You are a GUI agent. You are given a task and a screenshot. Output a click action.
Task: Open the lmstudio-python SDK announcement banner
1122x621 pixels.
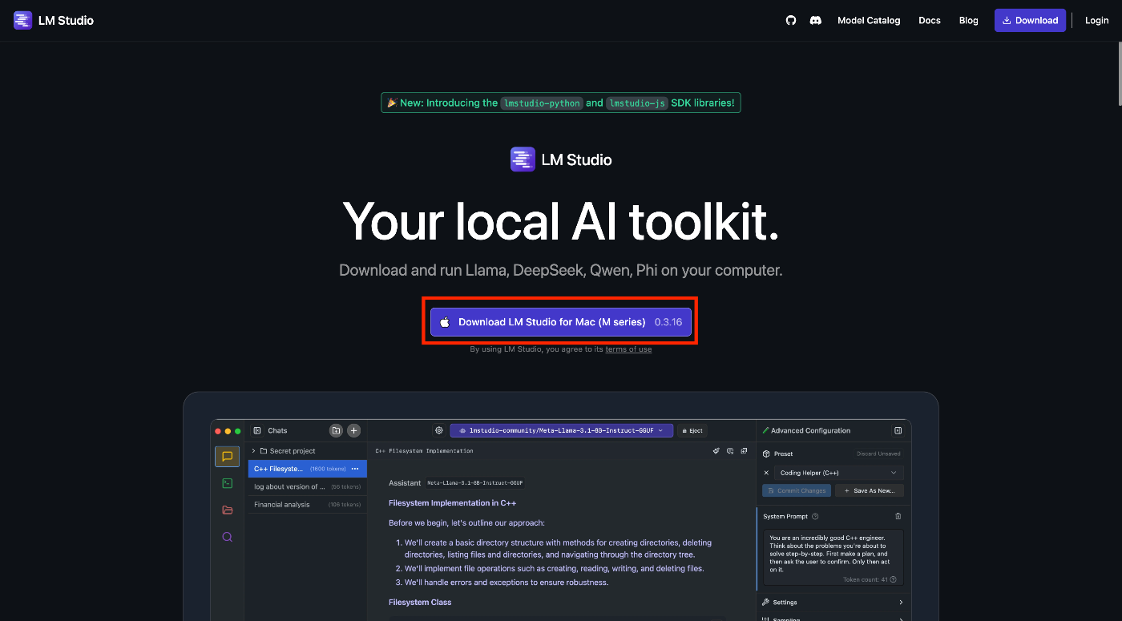561,103
